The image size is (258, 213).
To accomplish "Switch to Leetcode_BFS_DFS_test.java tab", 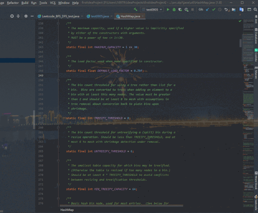I will 61,16.
